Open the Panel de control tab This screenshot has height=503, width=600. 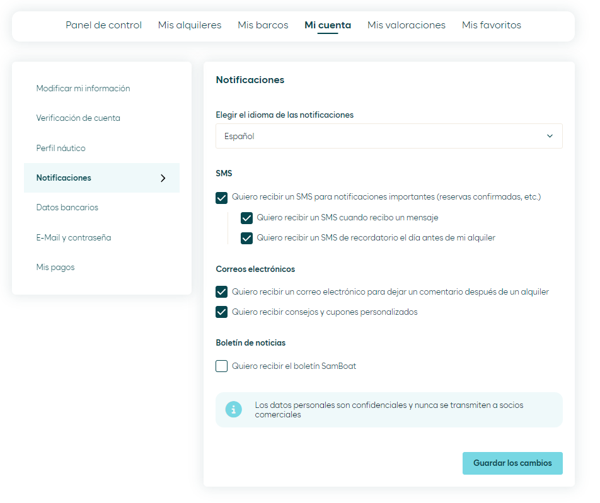104,25
